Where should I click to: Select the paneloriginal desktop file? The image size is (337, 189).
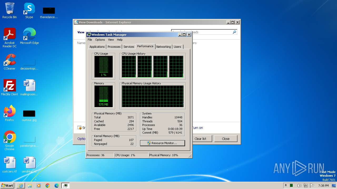[x=29, y=141]
